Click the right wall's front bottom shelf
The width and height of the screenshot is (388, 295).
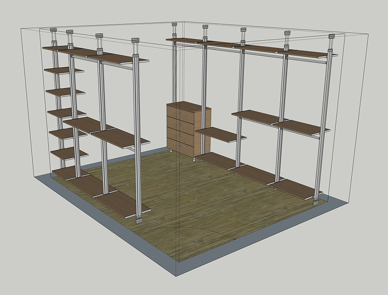pyautogui.click(x=297, y=189)
